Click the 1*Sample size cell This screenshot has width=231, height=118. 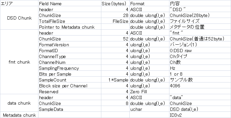(x=115, y=80)
